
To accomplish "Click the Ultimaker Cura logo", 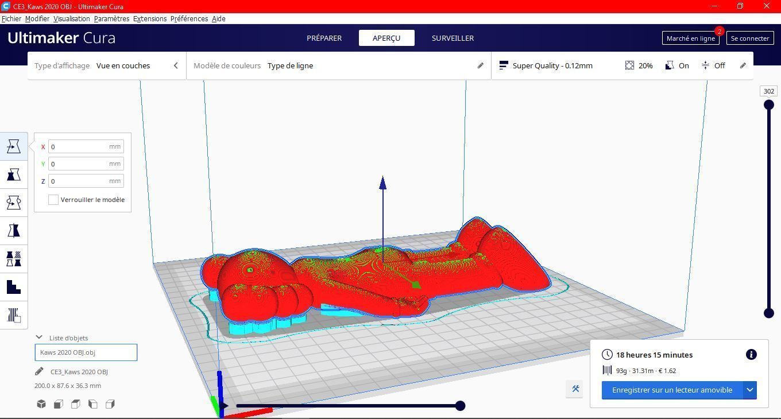I will tap(61, 38).
